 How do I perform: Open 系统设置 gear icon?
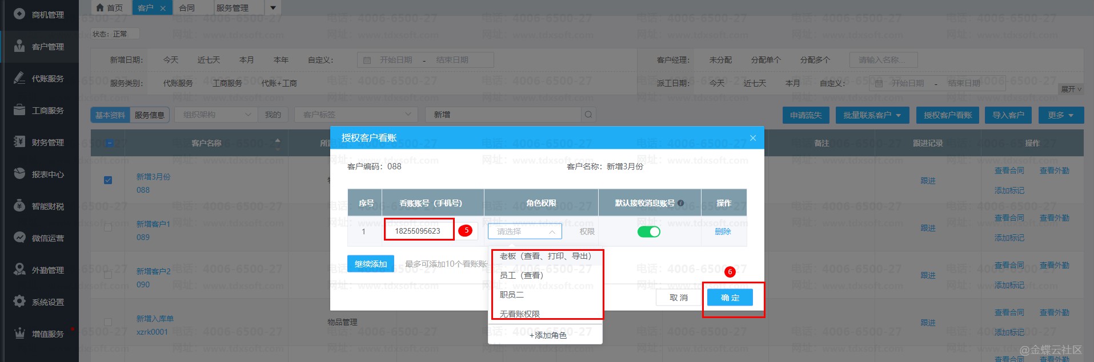tap(19, 302)
